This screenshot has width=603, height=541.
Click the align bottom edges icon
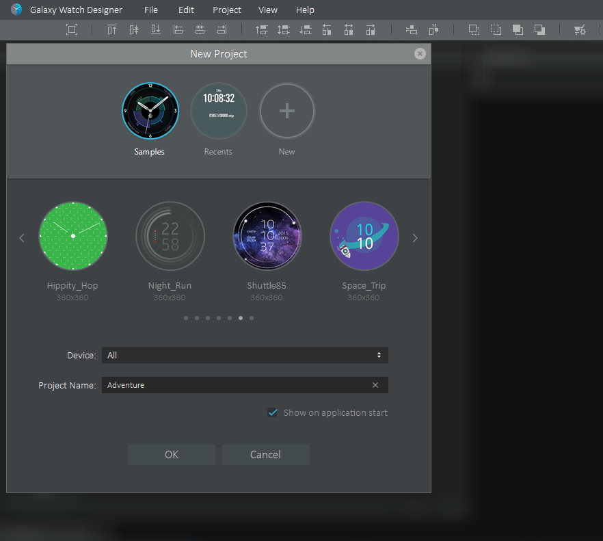pyautogui.click(x=156, y=29)
